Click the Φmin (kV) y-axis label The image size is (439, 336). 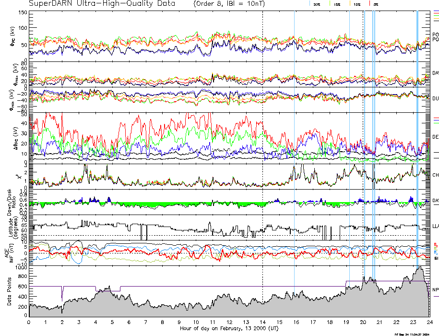[12, 100]
